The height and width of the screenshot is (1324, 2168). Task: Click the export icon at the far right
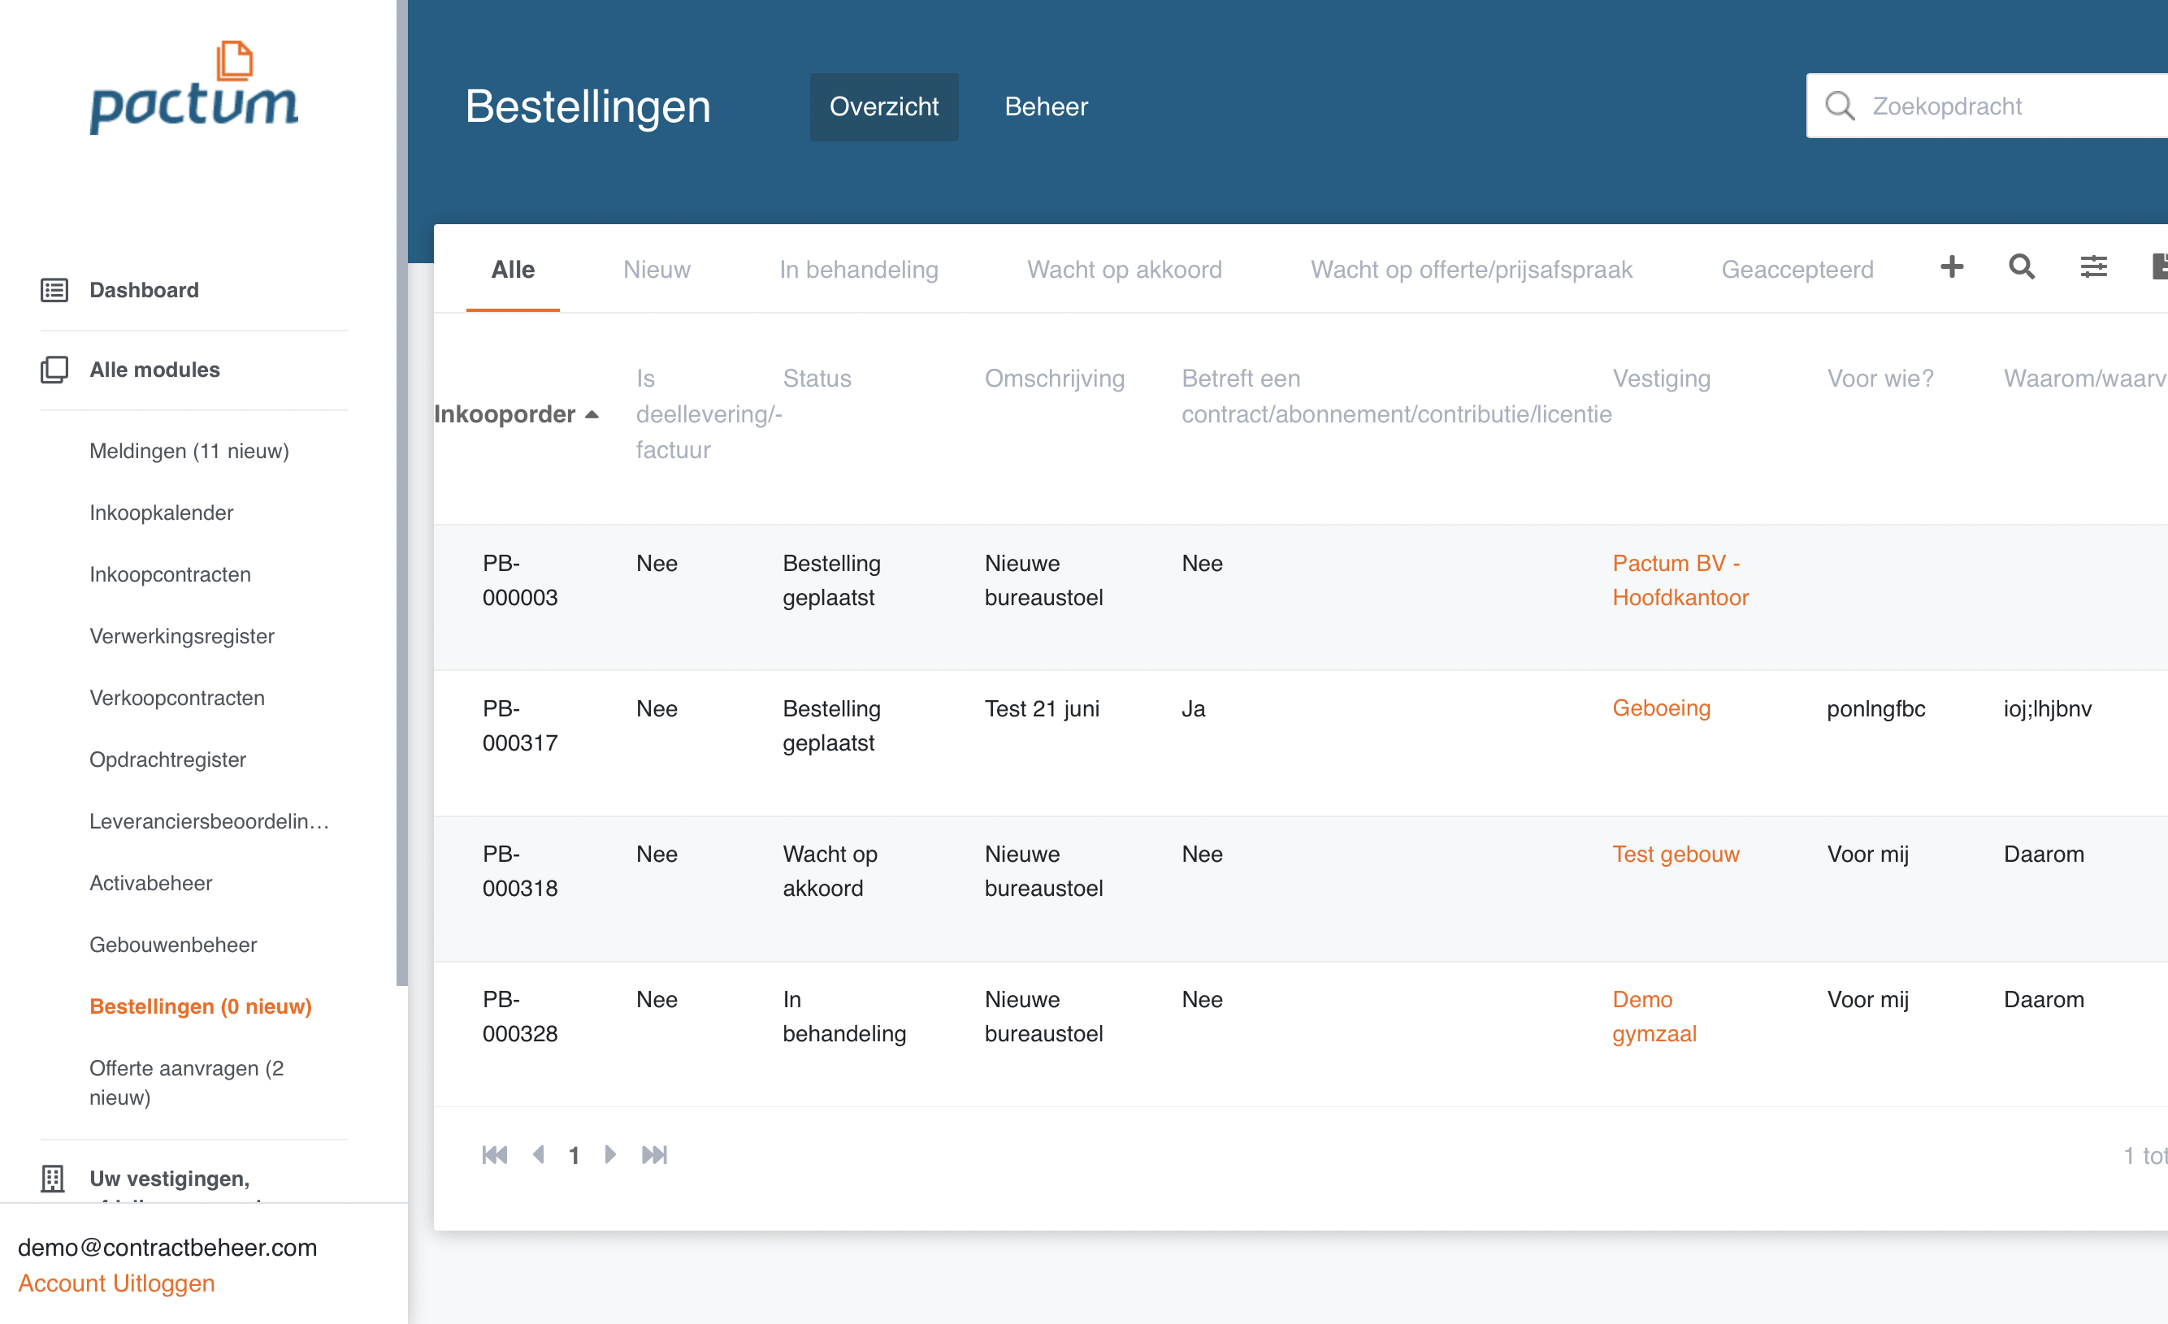[x=2160, y=267]
